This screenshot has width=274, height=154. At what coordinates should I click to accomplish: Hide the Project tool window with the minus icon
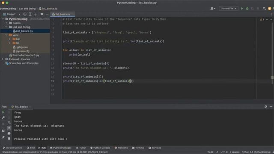[x=47, y=14]
